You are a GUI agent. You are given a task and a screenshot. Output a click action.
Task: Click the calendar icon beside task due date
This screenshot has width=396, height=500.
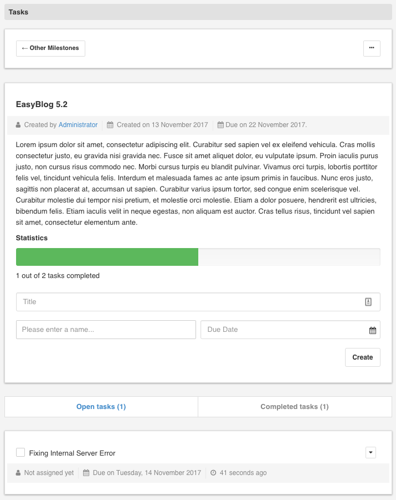point(86,473)
